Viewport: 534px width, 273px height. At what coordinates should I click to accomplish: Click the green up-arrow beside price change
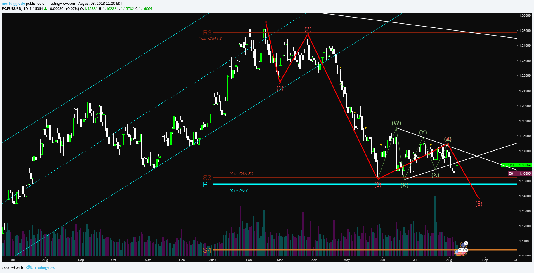click(x=45, y=9)
